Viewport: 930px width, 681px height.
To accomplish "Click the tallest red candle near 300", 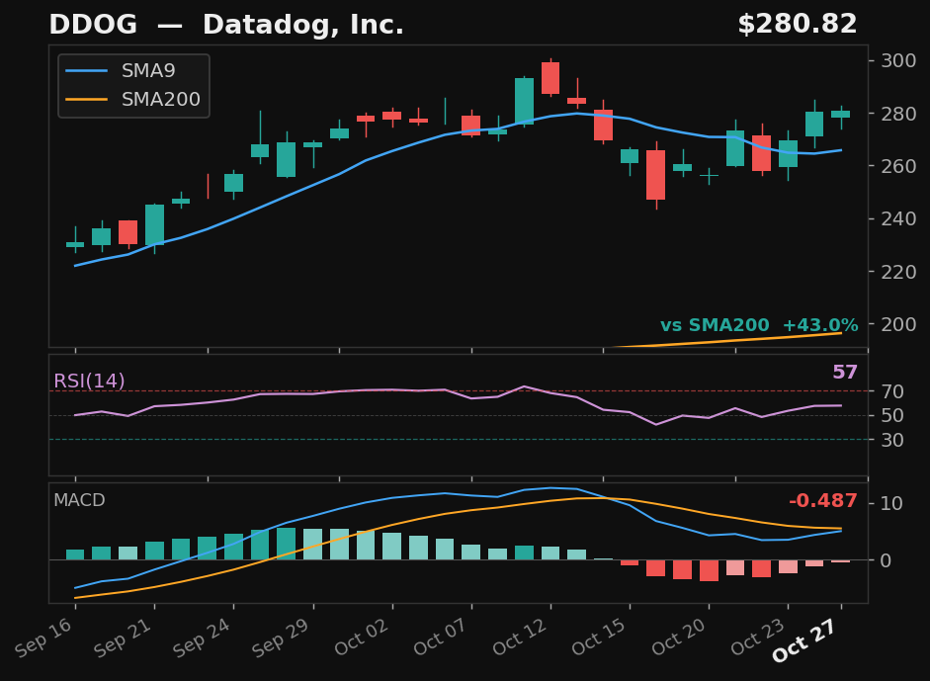I will click(550, 78).
